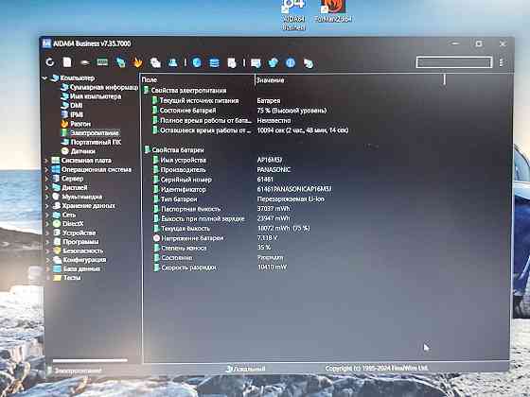
Task: Click the DirectX Xbox icon in tree
Action: tap(57, 223)
